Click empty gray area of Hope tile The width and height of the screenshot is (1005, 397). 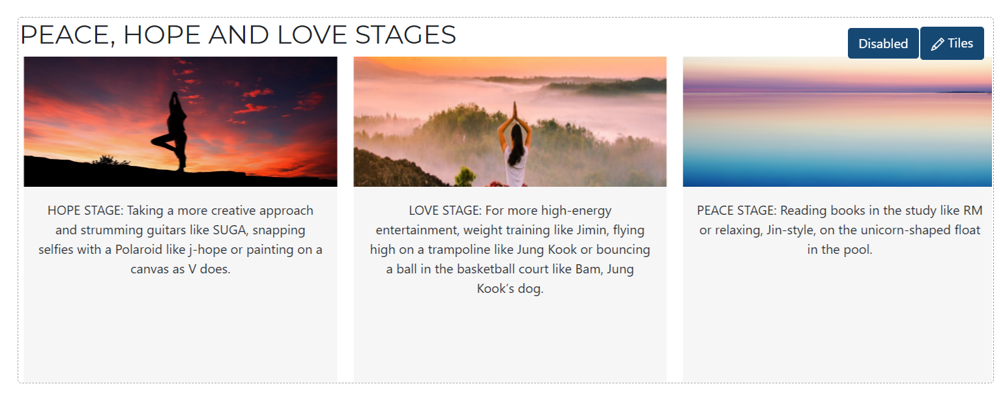[x=180, y=332]
